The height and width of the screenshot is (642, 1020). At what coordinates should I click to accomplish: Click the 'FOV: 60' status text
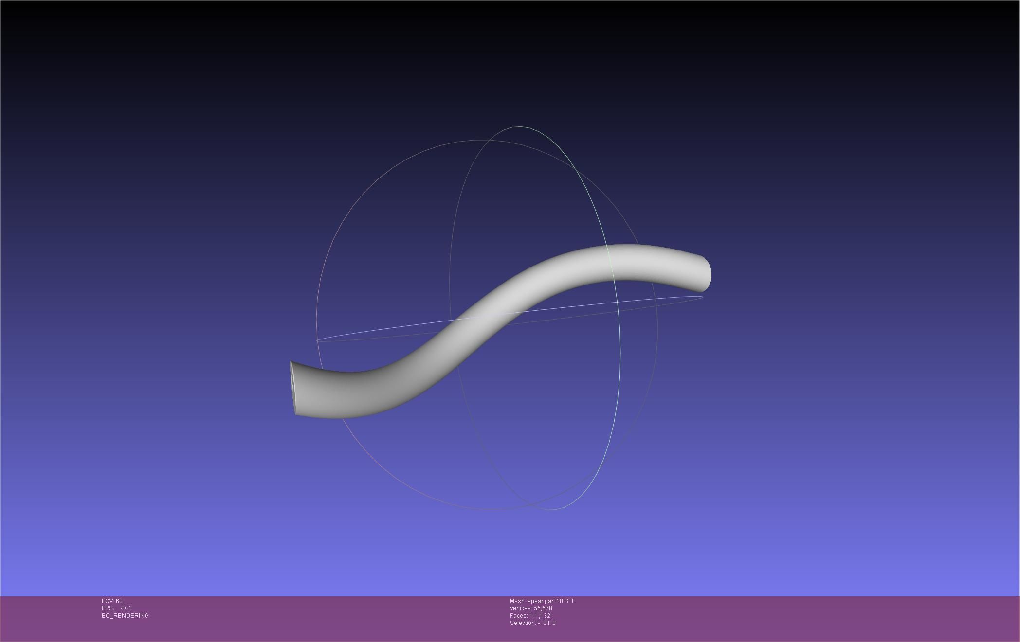click(112, 601)
